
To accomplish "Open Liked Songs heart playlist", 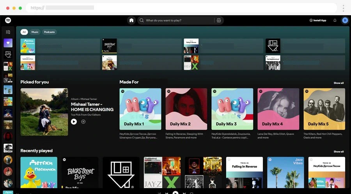I will [x=8, y=43].
